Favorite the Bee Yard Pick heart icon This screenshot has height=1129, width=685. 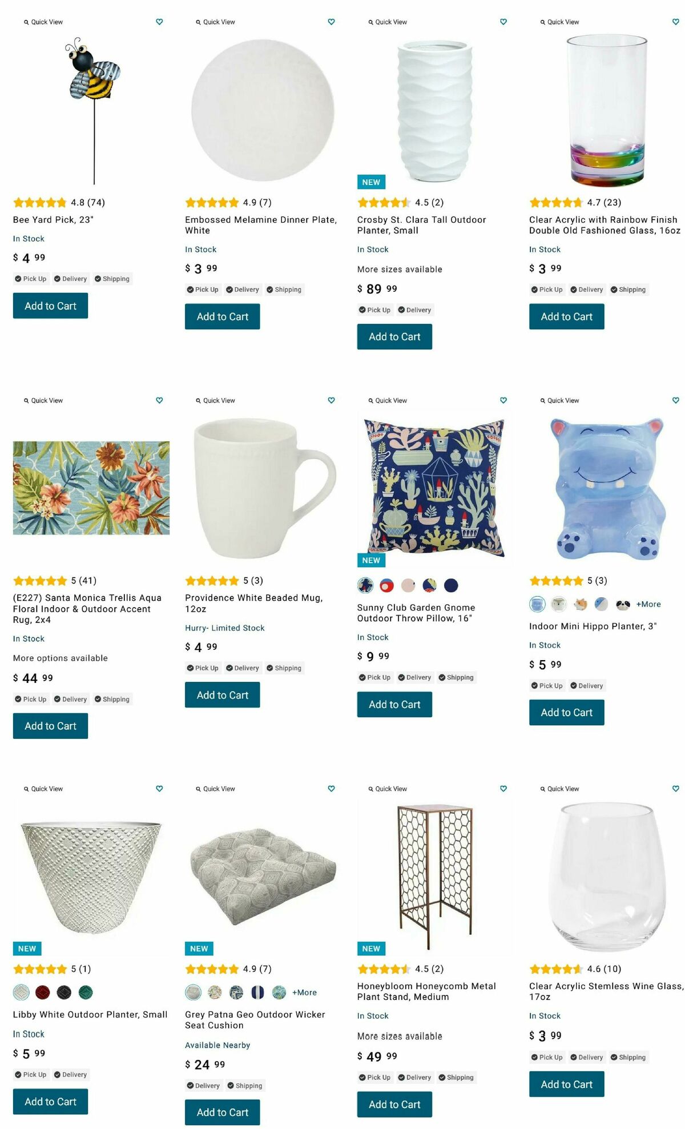(159, 22)
